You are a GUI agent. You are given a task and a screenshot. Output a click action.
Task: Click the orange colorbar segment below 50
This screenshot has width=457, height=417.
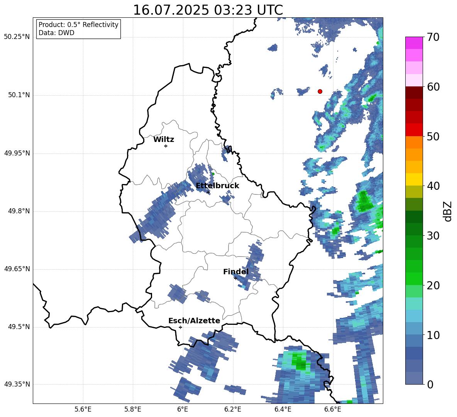click(x=414, y=142)
